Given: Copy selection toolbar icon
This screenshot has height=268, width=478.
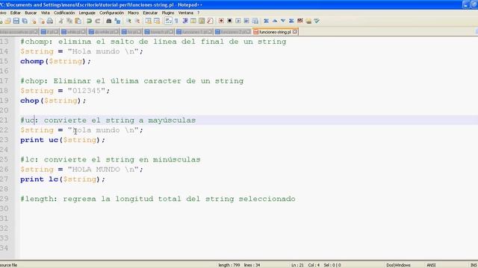Looking at the screenshot, I should coord(69,21).
